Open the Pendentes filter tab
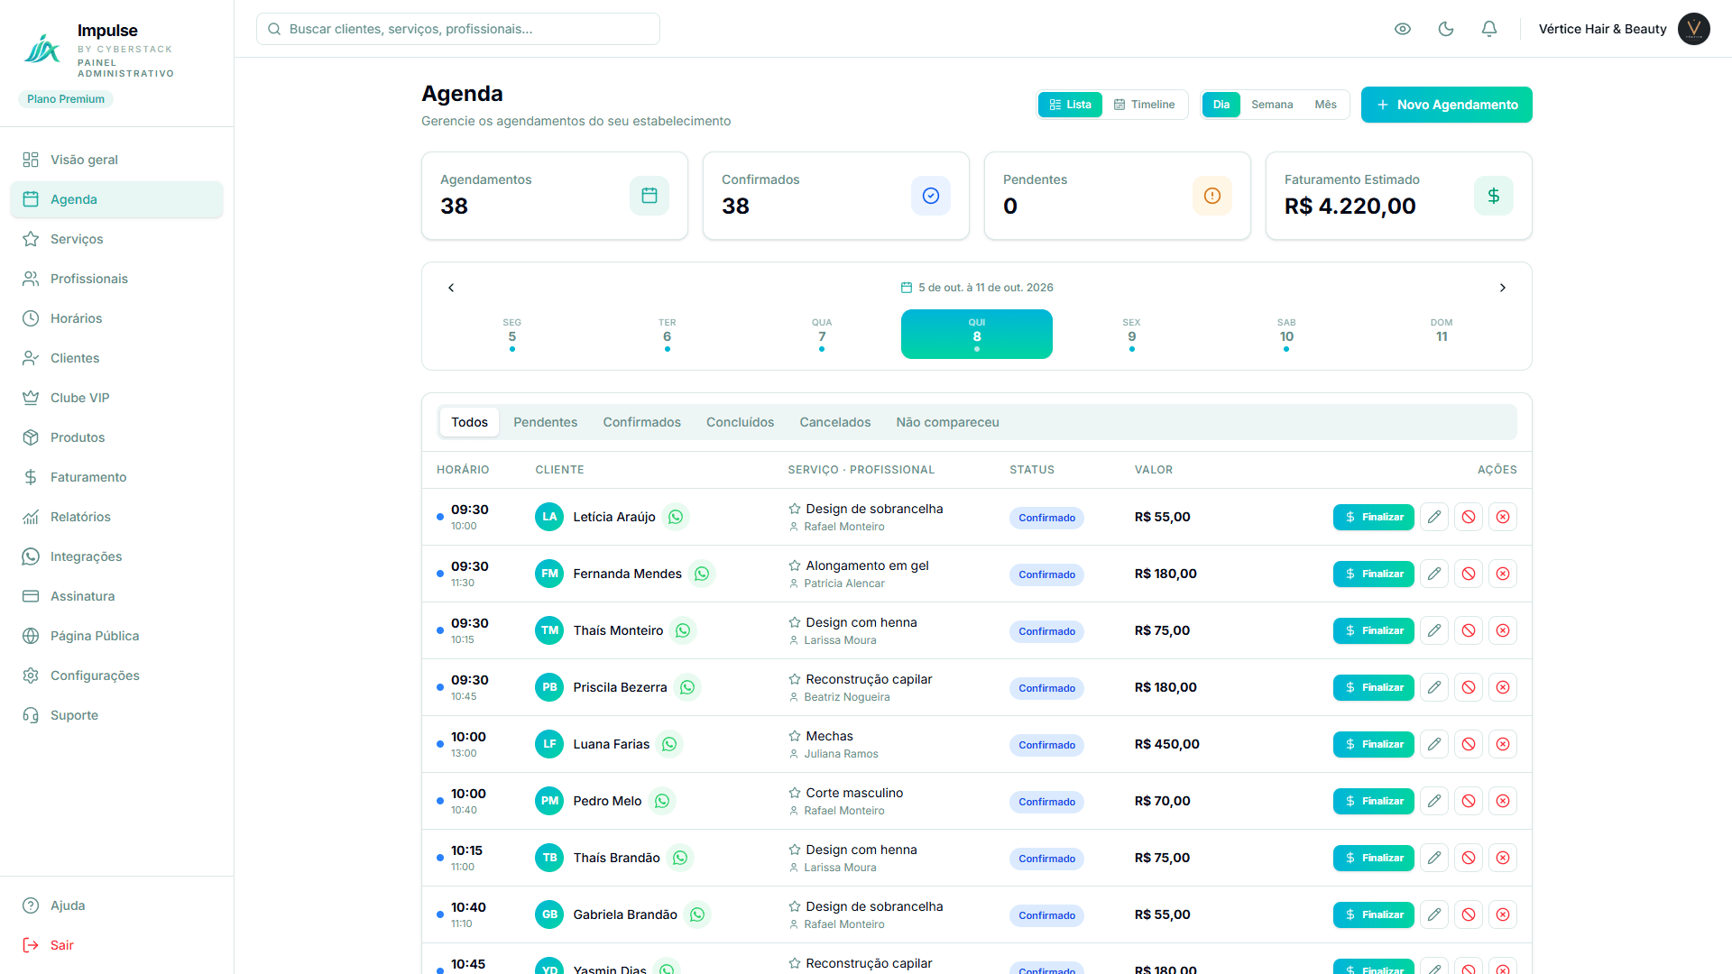 click(x=545, y=422)
